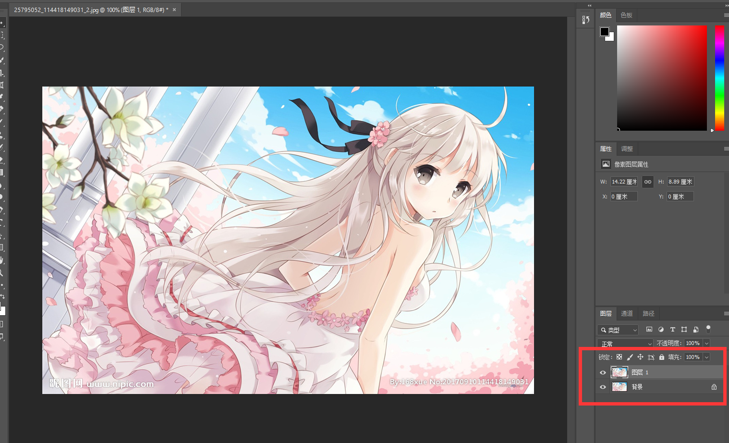729x443 pixels.
Task: Click the rainbow hue slider bar
Action: pyautogui.click(x=719, y=78)
